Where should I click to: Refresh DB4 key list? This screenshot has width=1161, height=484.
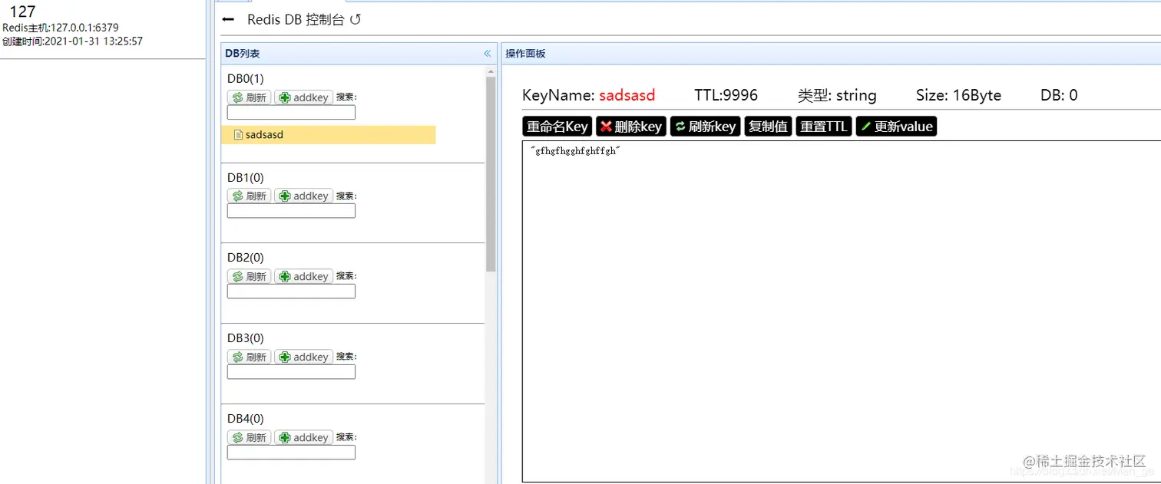click(x=250, y=437)
